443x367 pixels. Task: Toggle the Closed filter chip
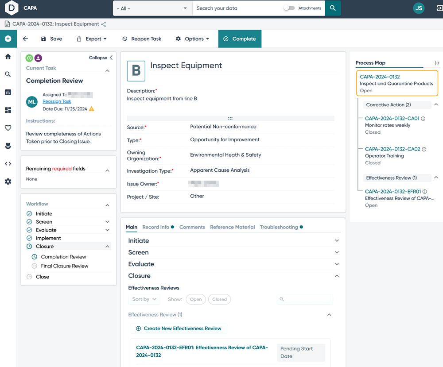pyautogui.click(x=220, y=299)
